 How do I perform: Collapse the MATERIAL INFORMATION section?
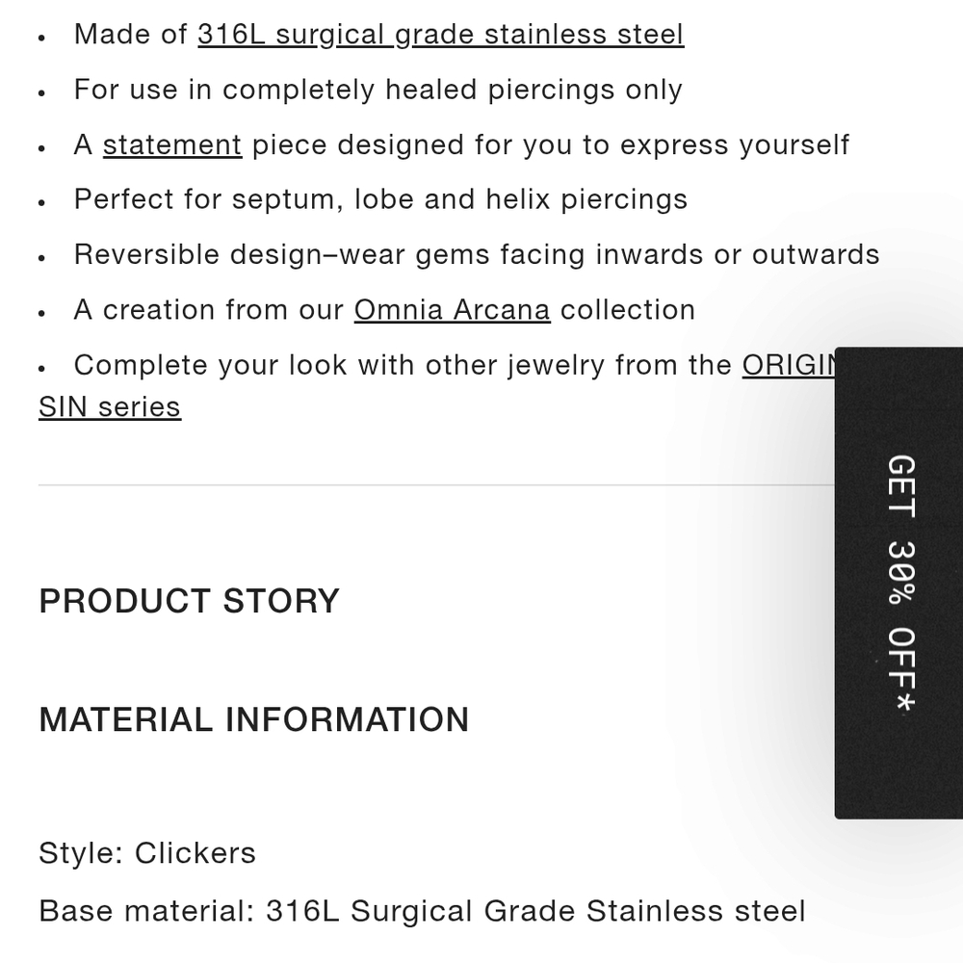(x=253, y=719)
